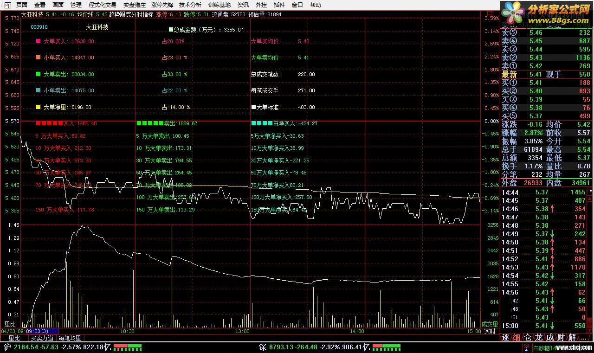
Task: Click the red-green bar beside 822.18亿
Action: 127,347
